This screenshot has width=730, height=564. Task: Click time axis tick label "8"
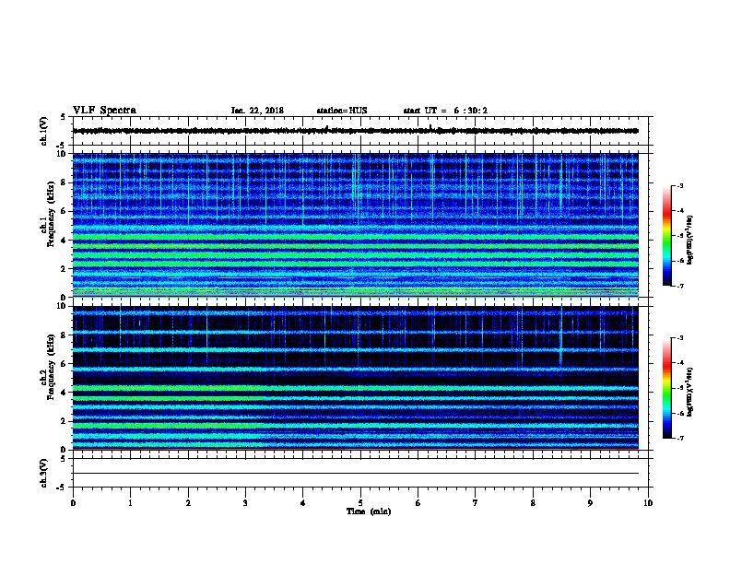pos(533,503)
